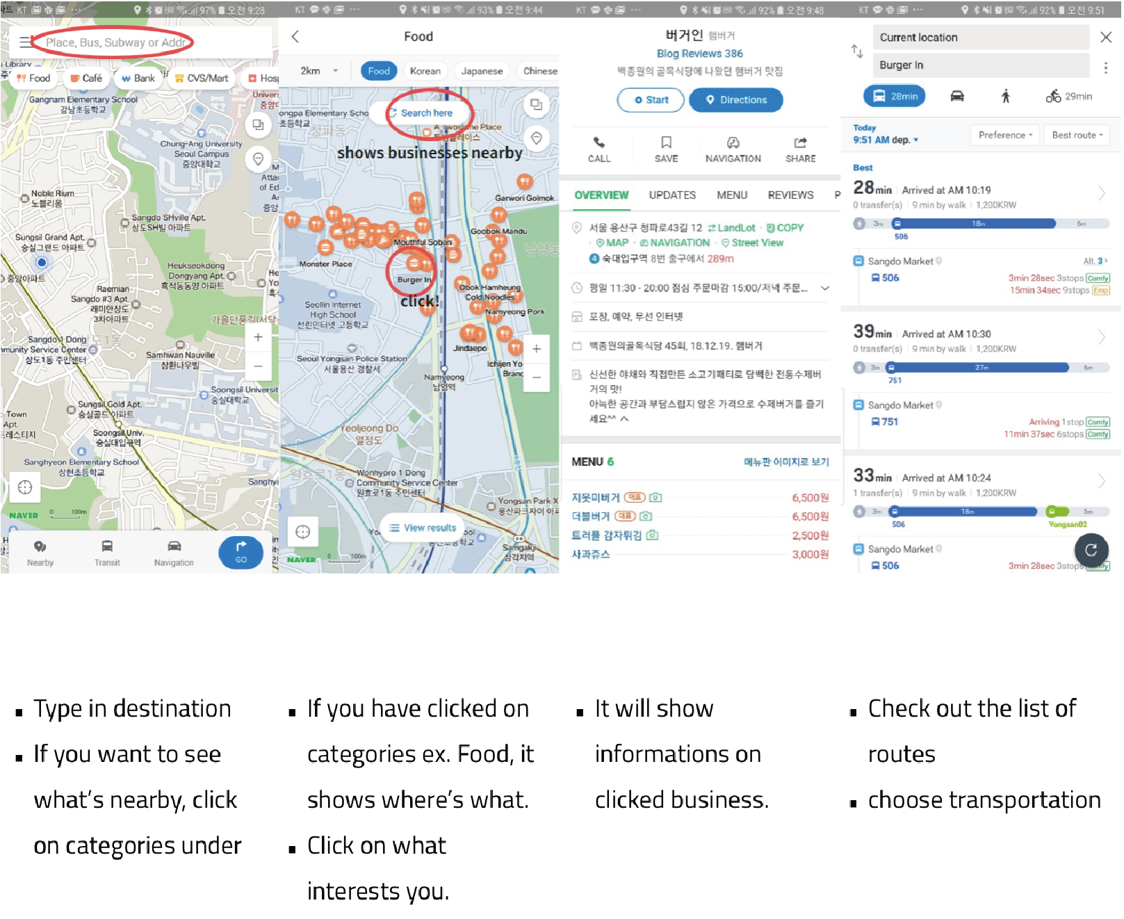Collapse the business description text
This screenshot has width=1124, height=919.
(624, 418)
